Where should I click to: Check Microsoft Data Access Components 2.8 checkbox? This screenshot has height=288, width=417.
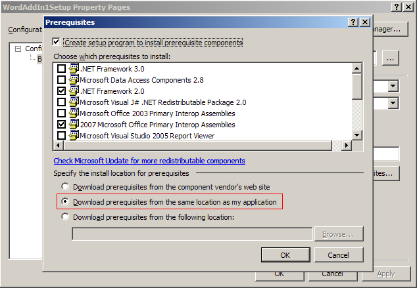pos(61,80)
